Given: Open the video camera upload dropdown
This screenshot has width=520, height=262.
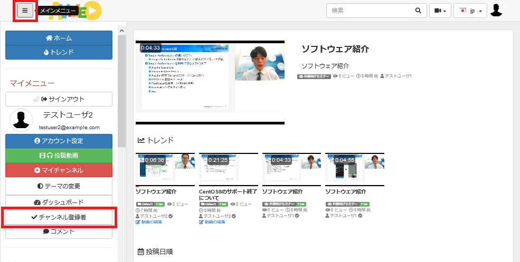Looking at the screenshot, I should point(440,11).
